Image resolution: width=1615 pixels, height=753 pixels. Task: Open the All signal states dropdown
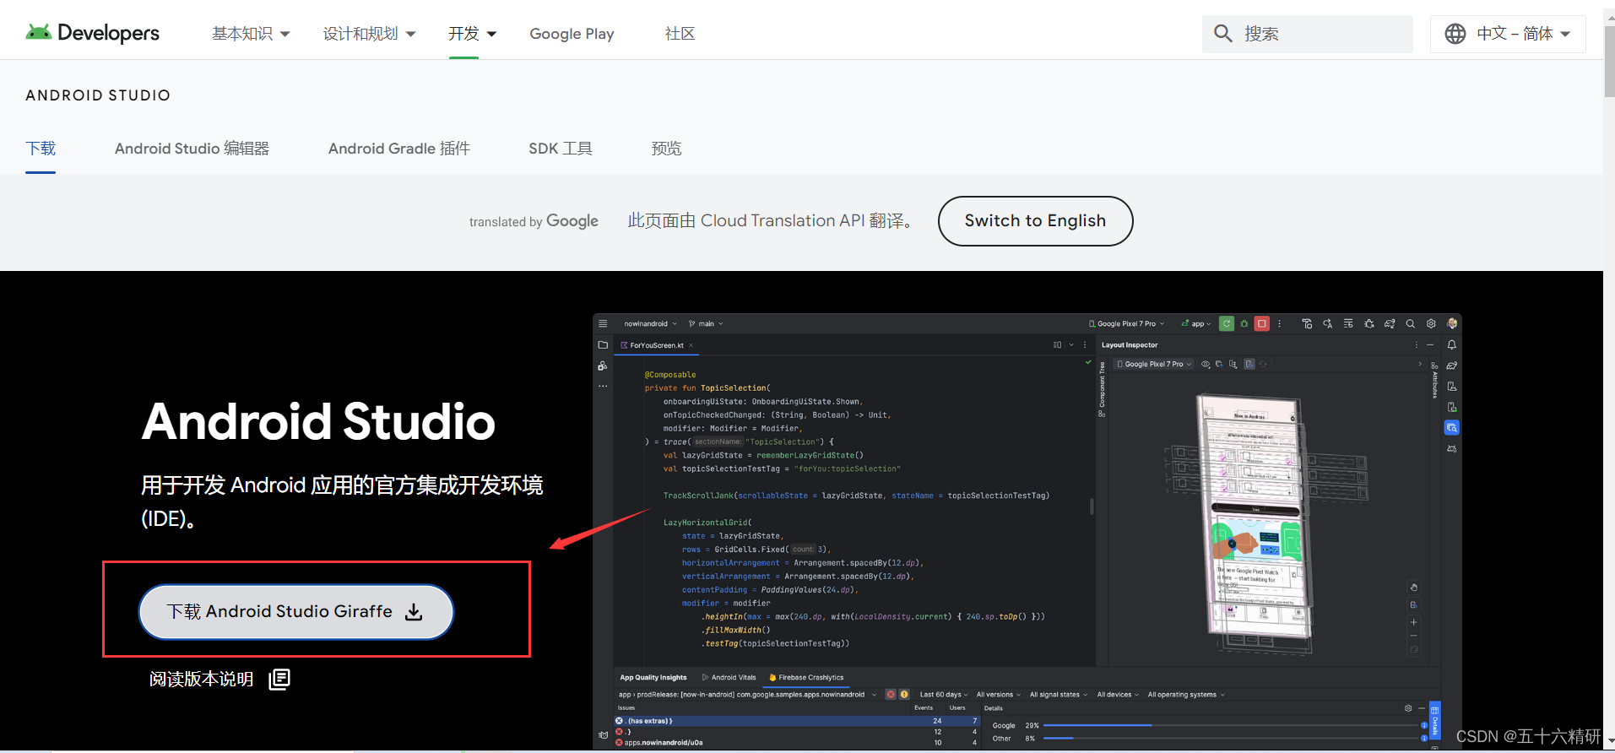coord(1059,694)
